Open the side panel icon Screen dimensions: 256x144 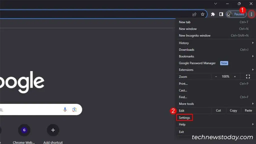(x=221, y=14)
